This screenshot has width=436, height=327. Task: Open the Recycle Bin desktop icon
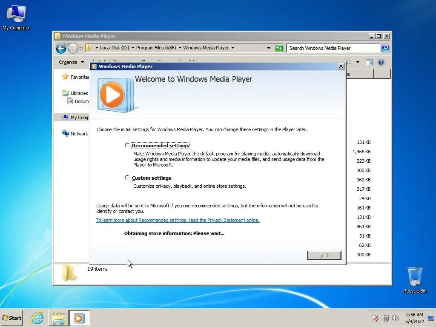tap(415, 280)
